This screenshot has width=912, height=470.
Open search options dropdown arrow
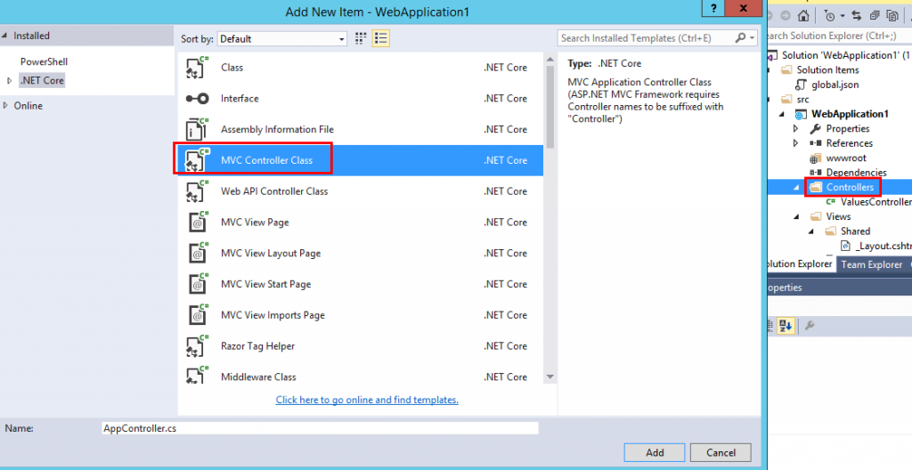752,38
